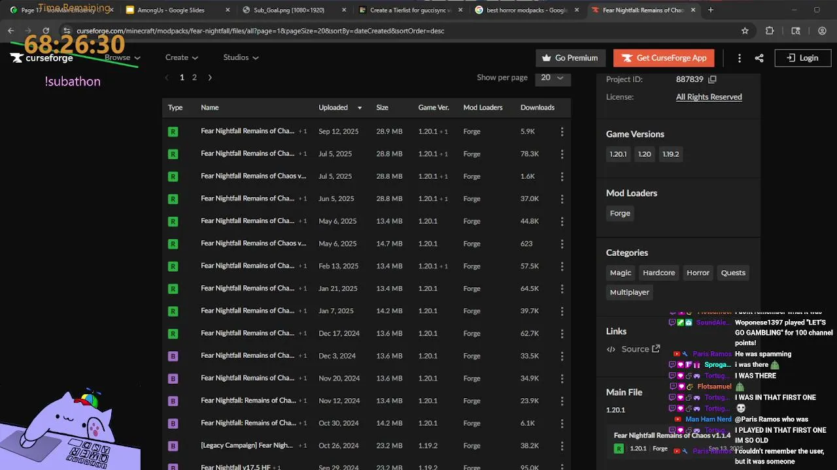Open new browser tab with plus
The height and width of the screenshot is (470, 837).
[x=711, y=10]
